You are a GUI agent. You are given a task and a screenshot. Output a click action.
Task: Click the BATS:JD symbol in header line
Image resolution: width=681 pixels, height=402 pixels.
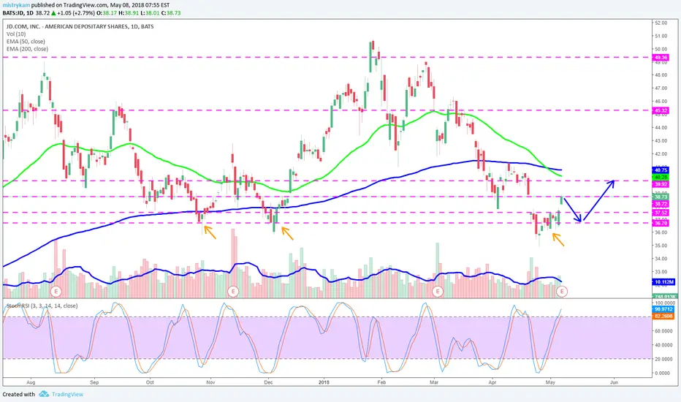(x=12, y=13)
